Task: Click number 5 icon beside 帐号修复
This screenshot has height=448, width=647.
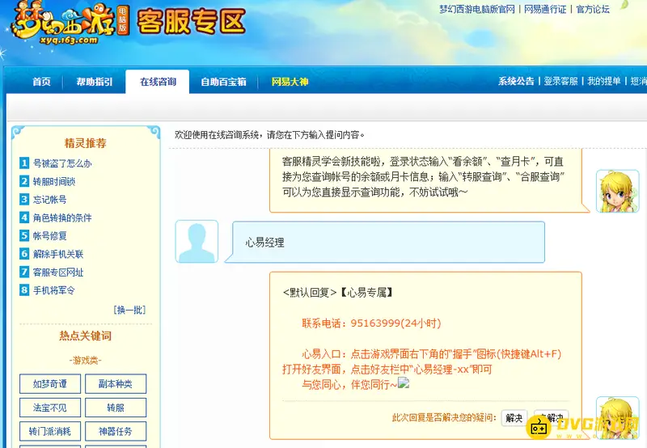Action: (24, 235)
